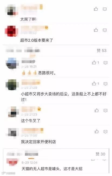
Task: Select comment text "天猫的无人超市是噱头，这才是大招"
Action: pos(52,169)
